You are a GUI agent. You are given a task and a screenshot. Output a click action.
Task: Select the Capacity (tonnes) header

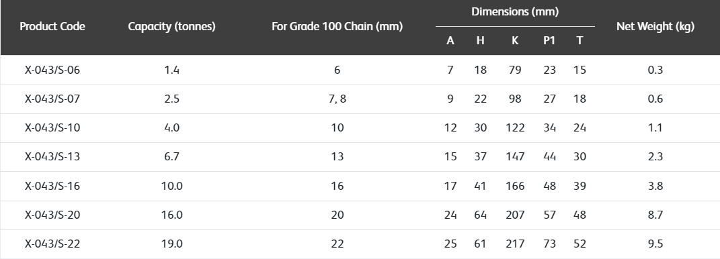tap(171, 27)
